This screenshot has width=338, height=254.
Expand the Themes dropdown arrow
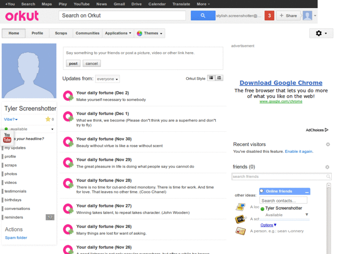[x=161, y=33]
